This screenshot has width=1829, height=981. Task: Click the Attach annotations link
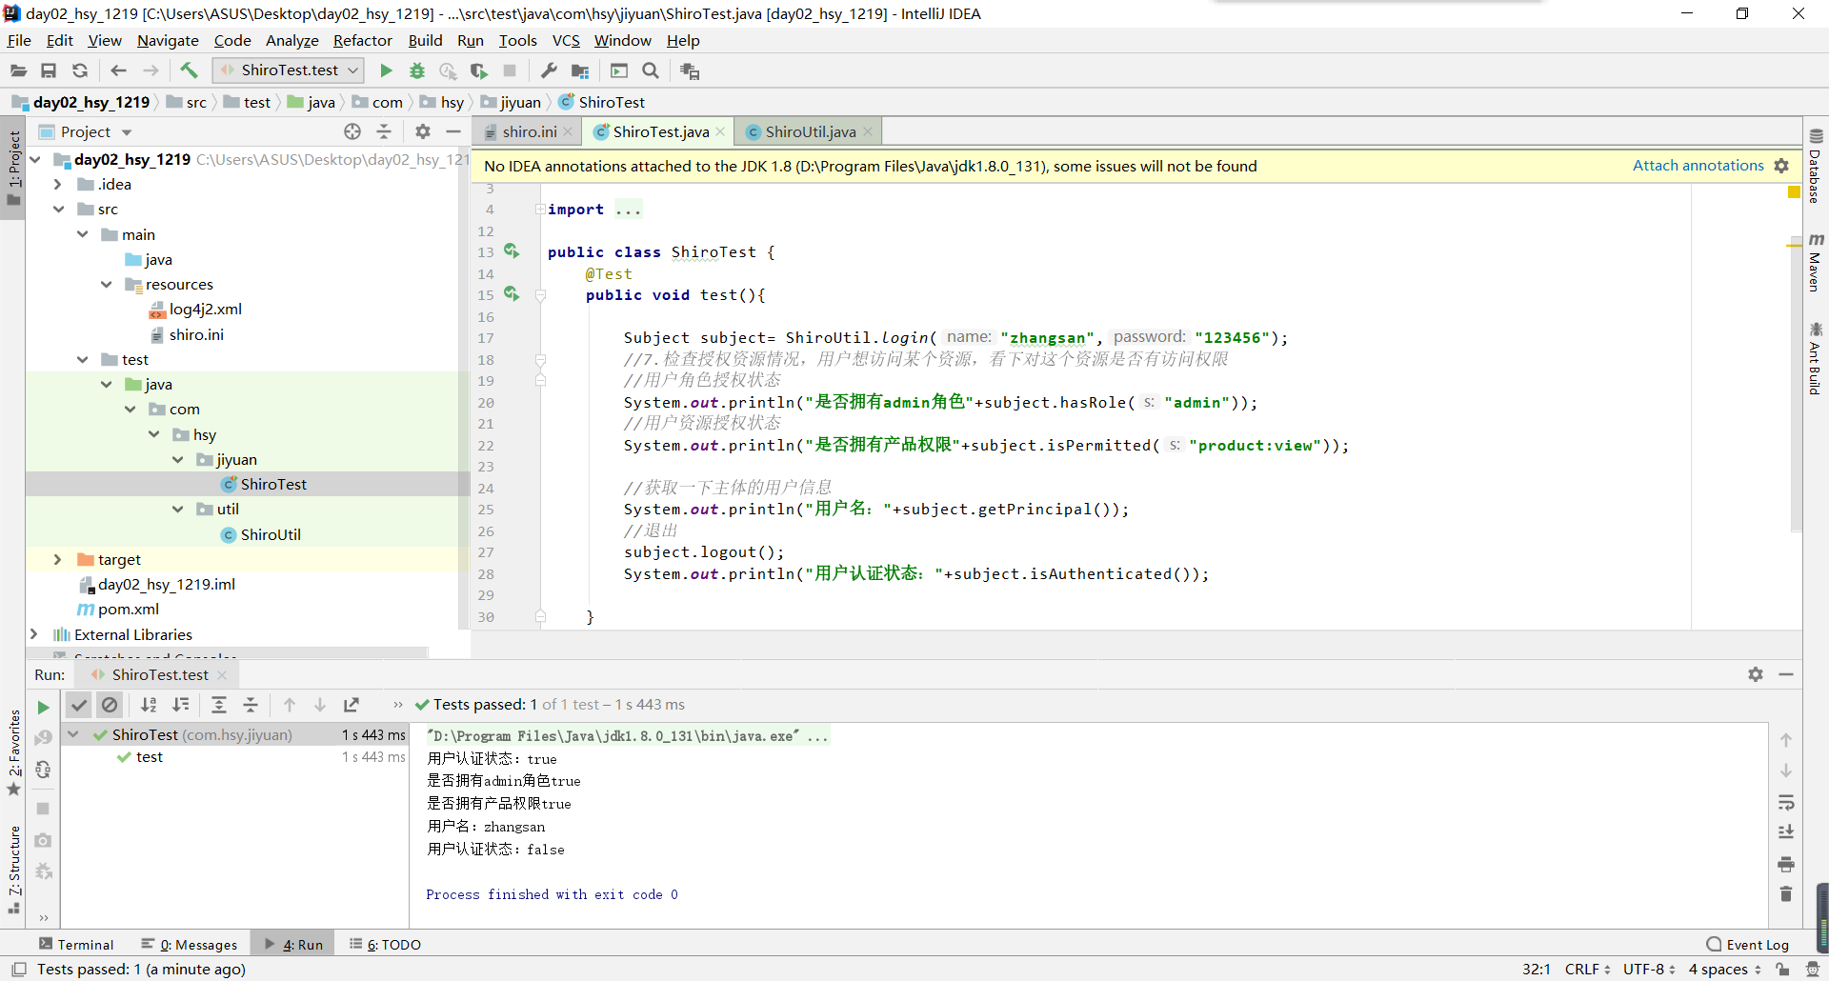coord(1698,166)
